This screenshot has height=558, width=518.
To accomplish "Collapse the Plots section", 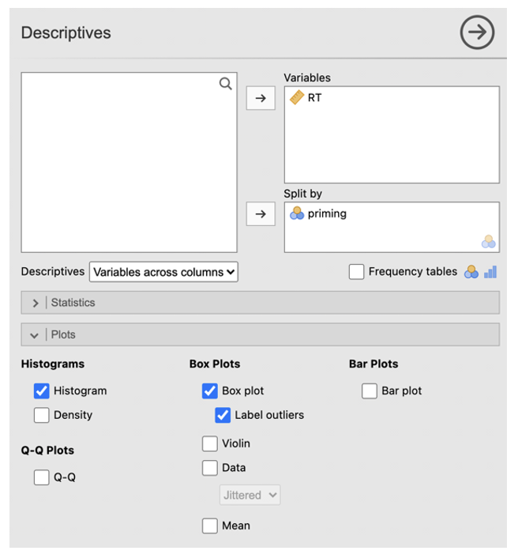I will tap(35, 335).
